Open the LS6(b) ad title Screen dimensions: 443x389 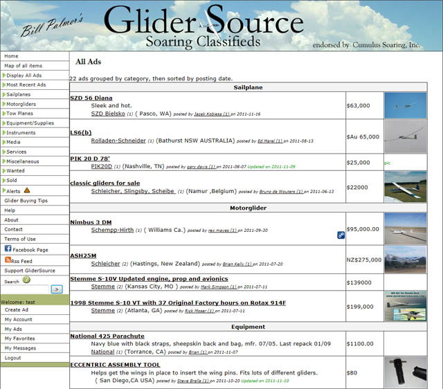81,132
